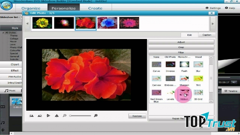Click the Edit Photo dialog title icon
Image resolution: width=240 pixels, height=135 pixels.
click(27, 13)
